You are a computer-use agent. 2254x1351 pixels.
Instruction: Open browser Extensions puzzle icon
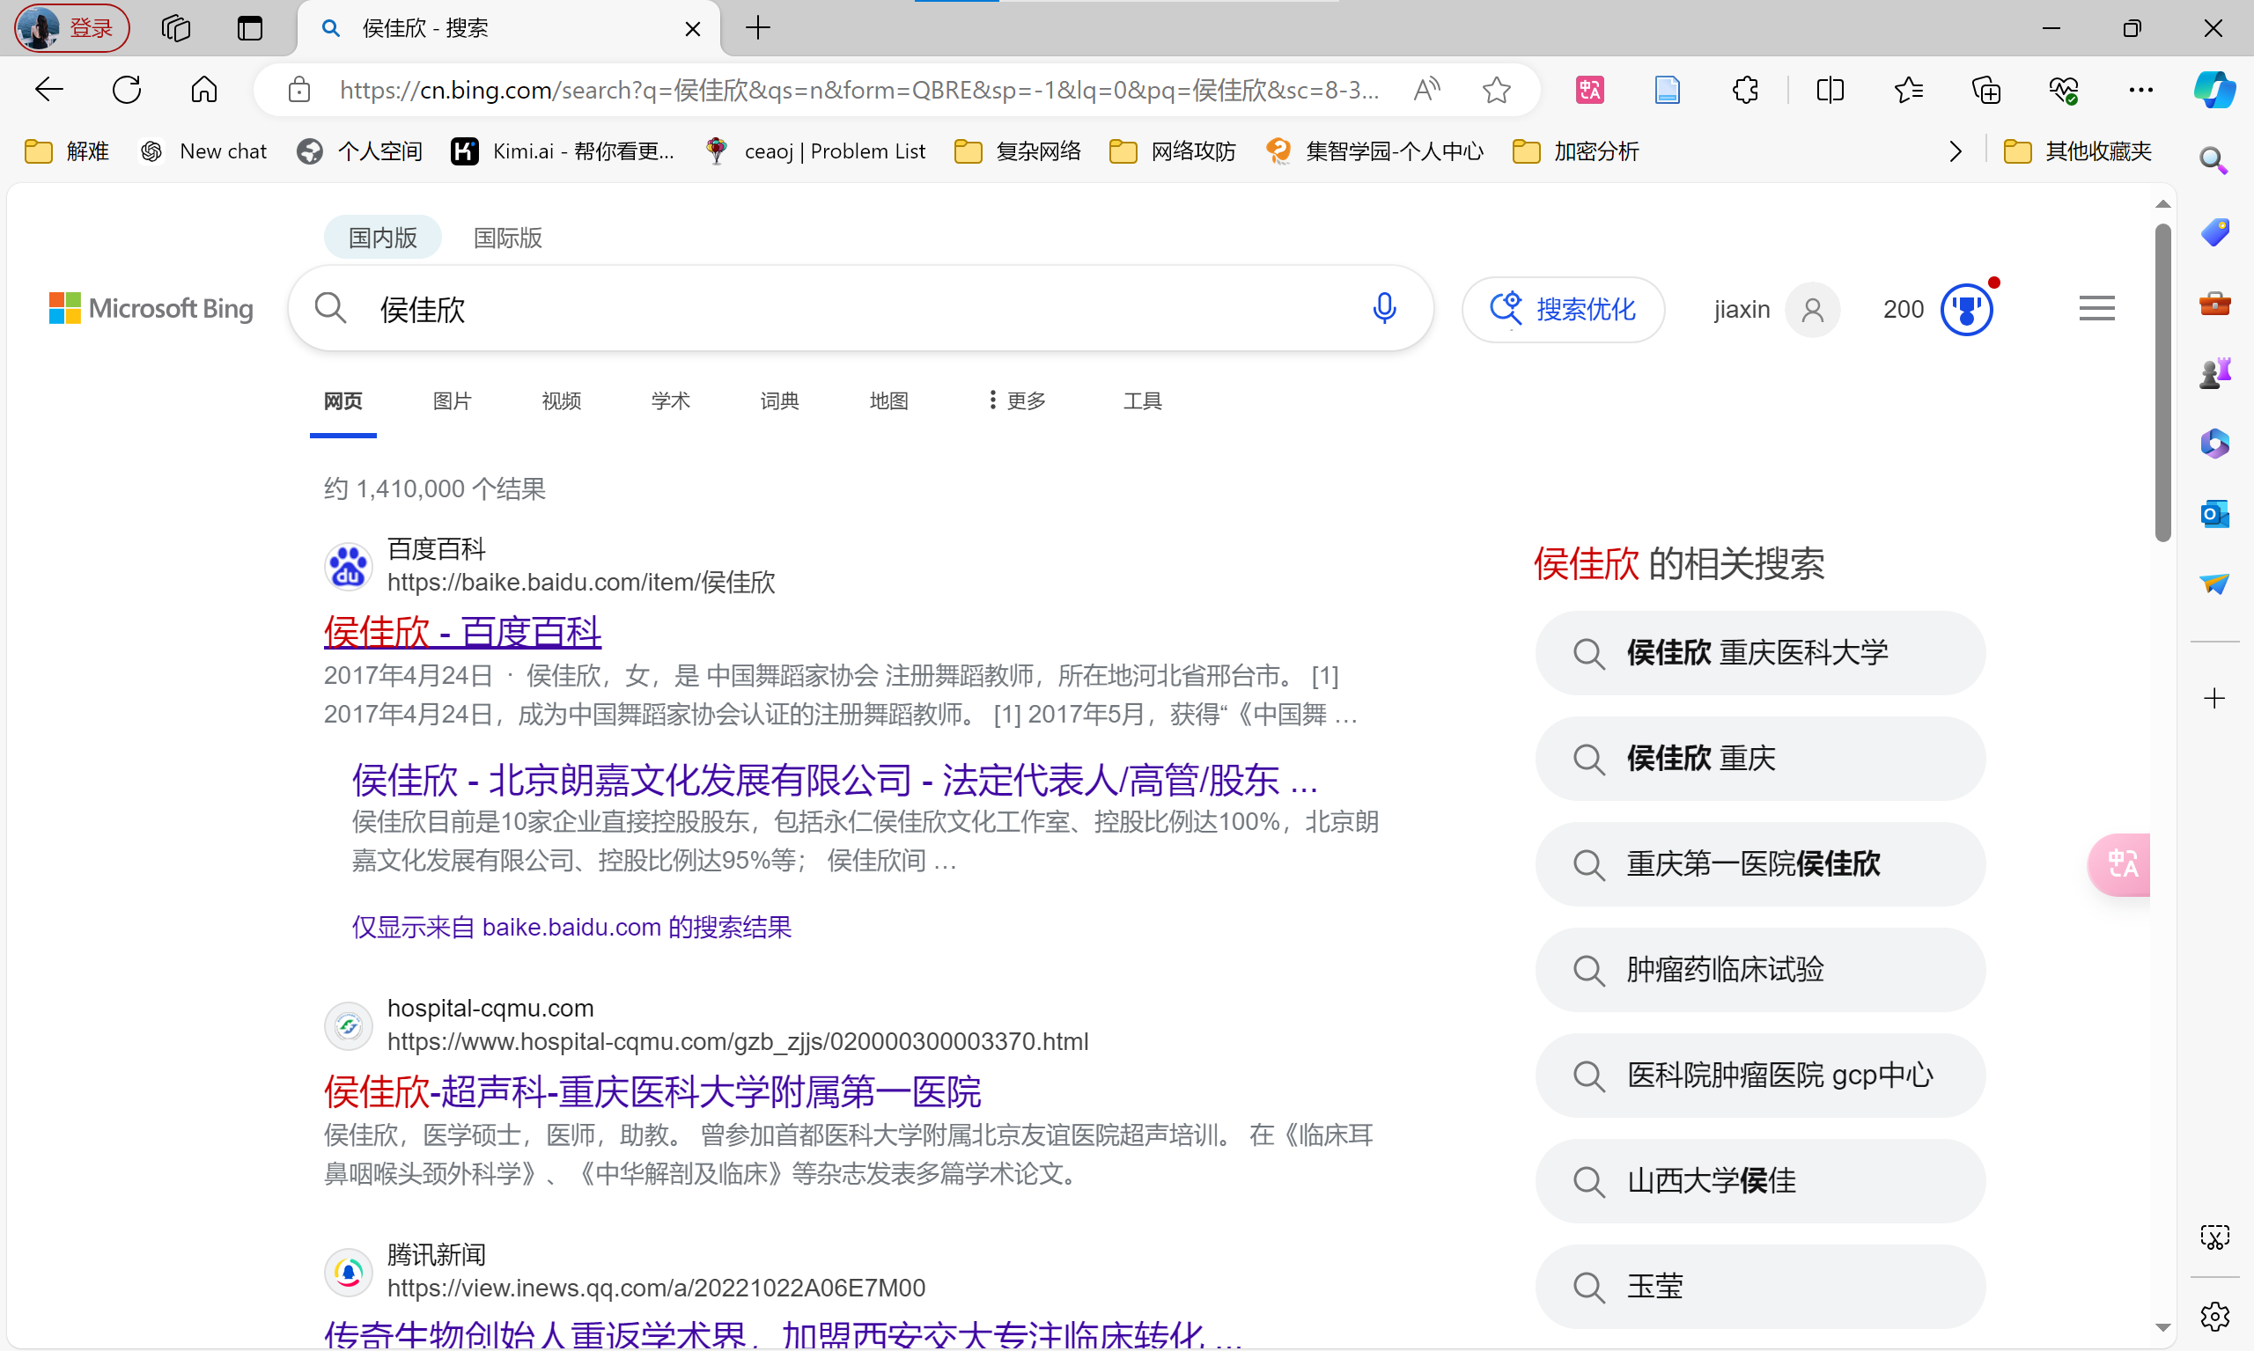1745,89
